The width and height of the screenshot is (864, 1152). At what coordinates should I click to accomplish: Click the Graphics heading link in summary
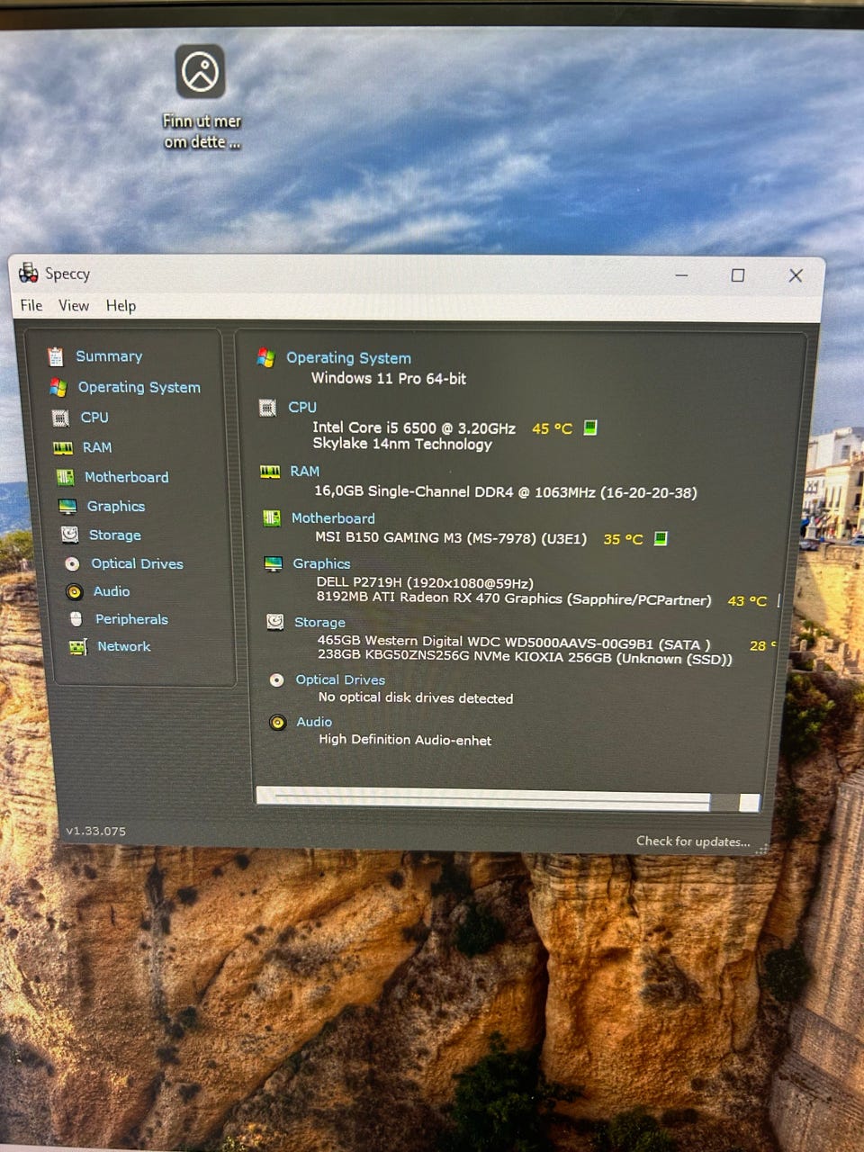click(x=321, y=564)
